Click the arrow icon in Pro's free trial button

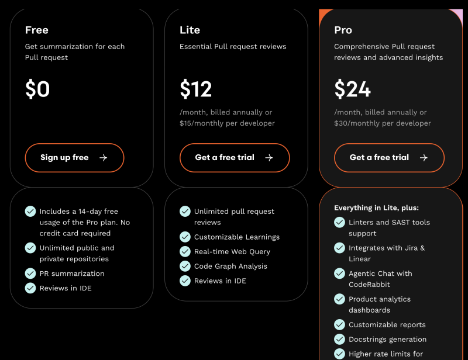[x=424, y=158]
